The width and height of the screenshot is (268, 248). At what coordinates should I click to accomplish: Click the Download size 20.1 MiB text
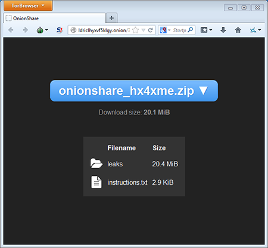134,112
